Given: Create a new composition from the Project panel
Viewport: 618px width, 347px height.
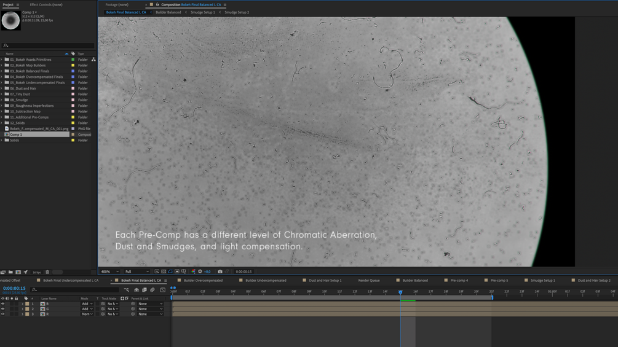Looking at the screenshot, I should (18, 272).
